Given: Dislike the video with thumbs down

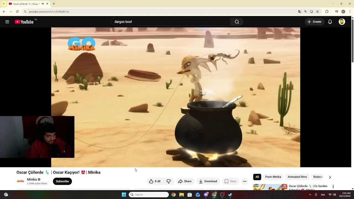Looking at the screenshot, I should [169, 181].
